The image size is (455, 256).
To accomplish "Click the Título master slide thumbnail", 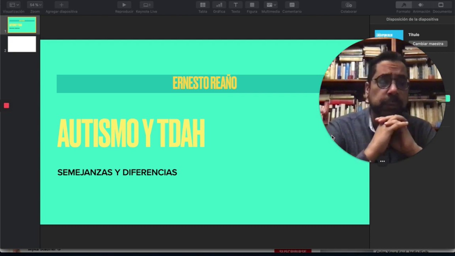I will tap(389, 35).
